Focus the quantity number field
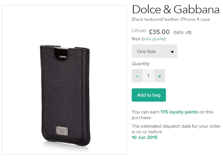This screenshot has width=223, height=160. pos(148,76)
